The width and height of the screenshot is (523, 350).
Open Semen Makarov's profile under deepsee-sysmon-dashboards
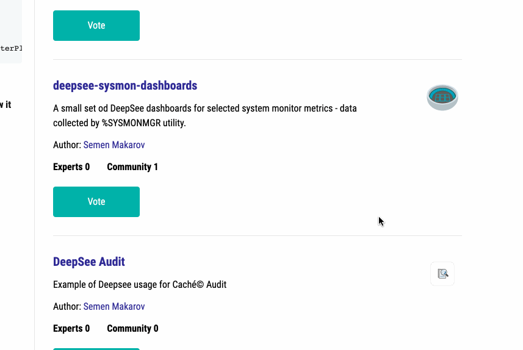point(114,145)
